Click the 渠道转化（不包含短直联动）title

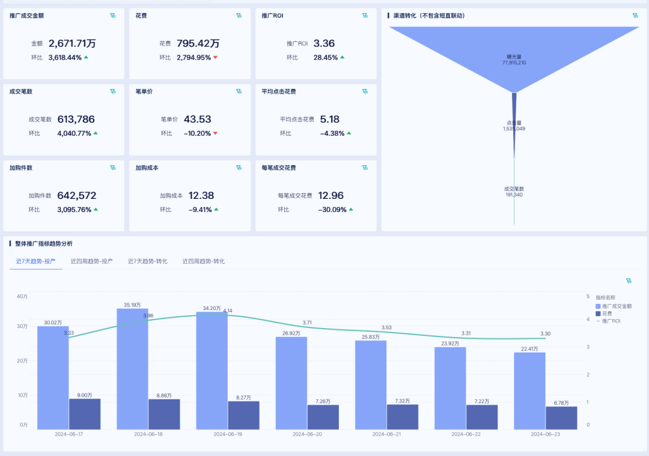point(429,16)
